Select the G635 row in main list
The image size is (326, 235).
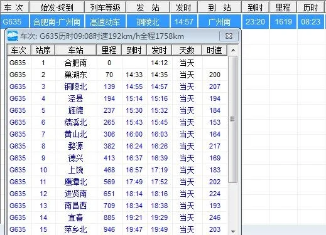point(162,21)
